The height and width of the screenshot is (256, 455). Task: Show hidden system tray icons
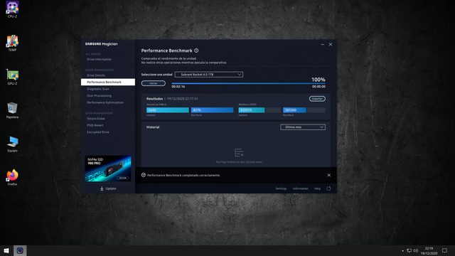(x=402, y=250)
